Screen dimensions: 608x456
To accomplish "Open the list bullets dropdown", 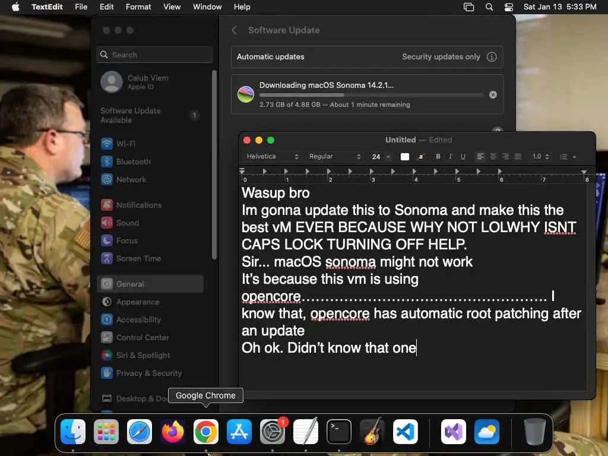I will pyautogui.click(x=568, y=156).
